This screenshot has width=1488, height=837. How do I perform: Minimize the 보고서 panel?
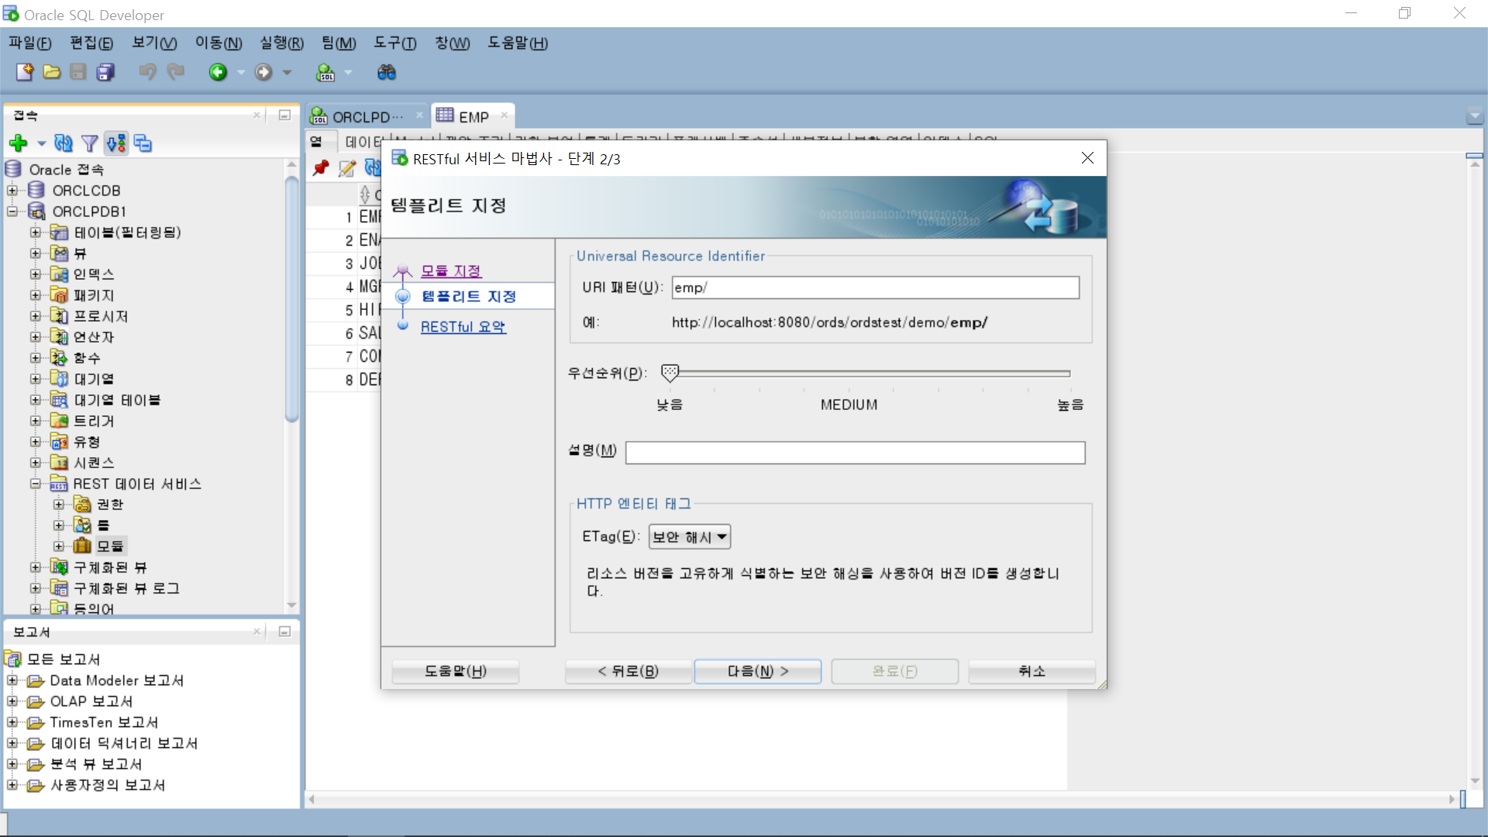284,632
